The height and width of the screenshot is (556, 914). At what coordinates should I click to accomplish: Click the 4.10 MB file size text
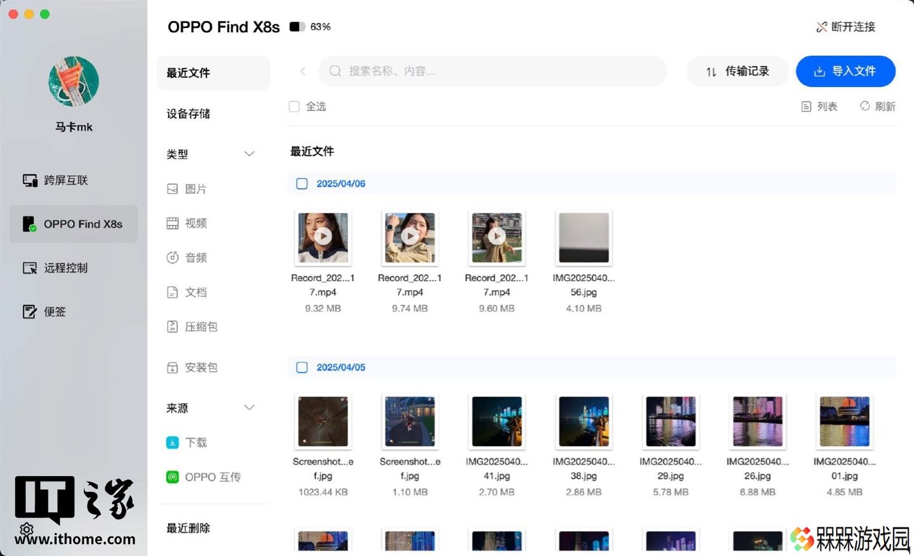584,308
